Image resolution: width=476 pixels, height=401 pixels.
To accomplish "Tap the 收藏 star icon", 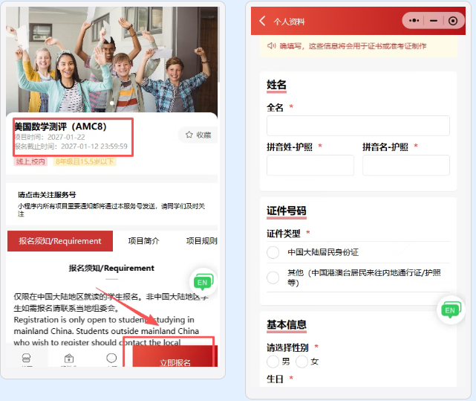I will pos(189,135).
